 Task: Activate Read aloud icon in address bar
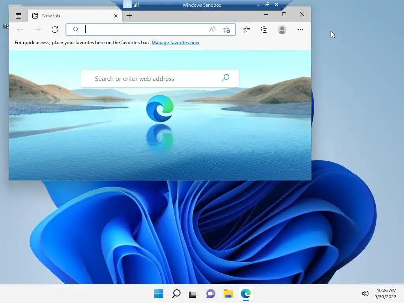click(212, 30)
